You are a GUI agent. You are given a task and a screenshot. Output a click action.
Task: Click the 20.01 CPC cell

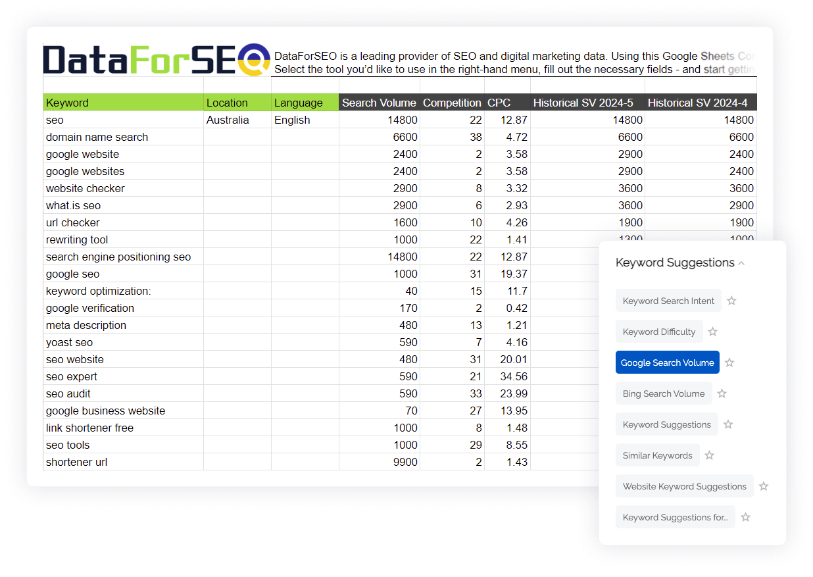click(x=507, y=359)
